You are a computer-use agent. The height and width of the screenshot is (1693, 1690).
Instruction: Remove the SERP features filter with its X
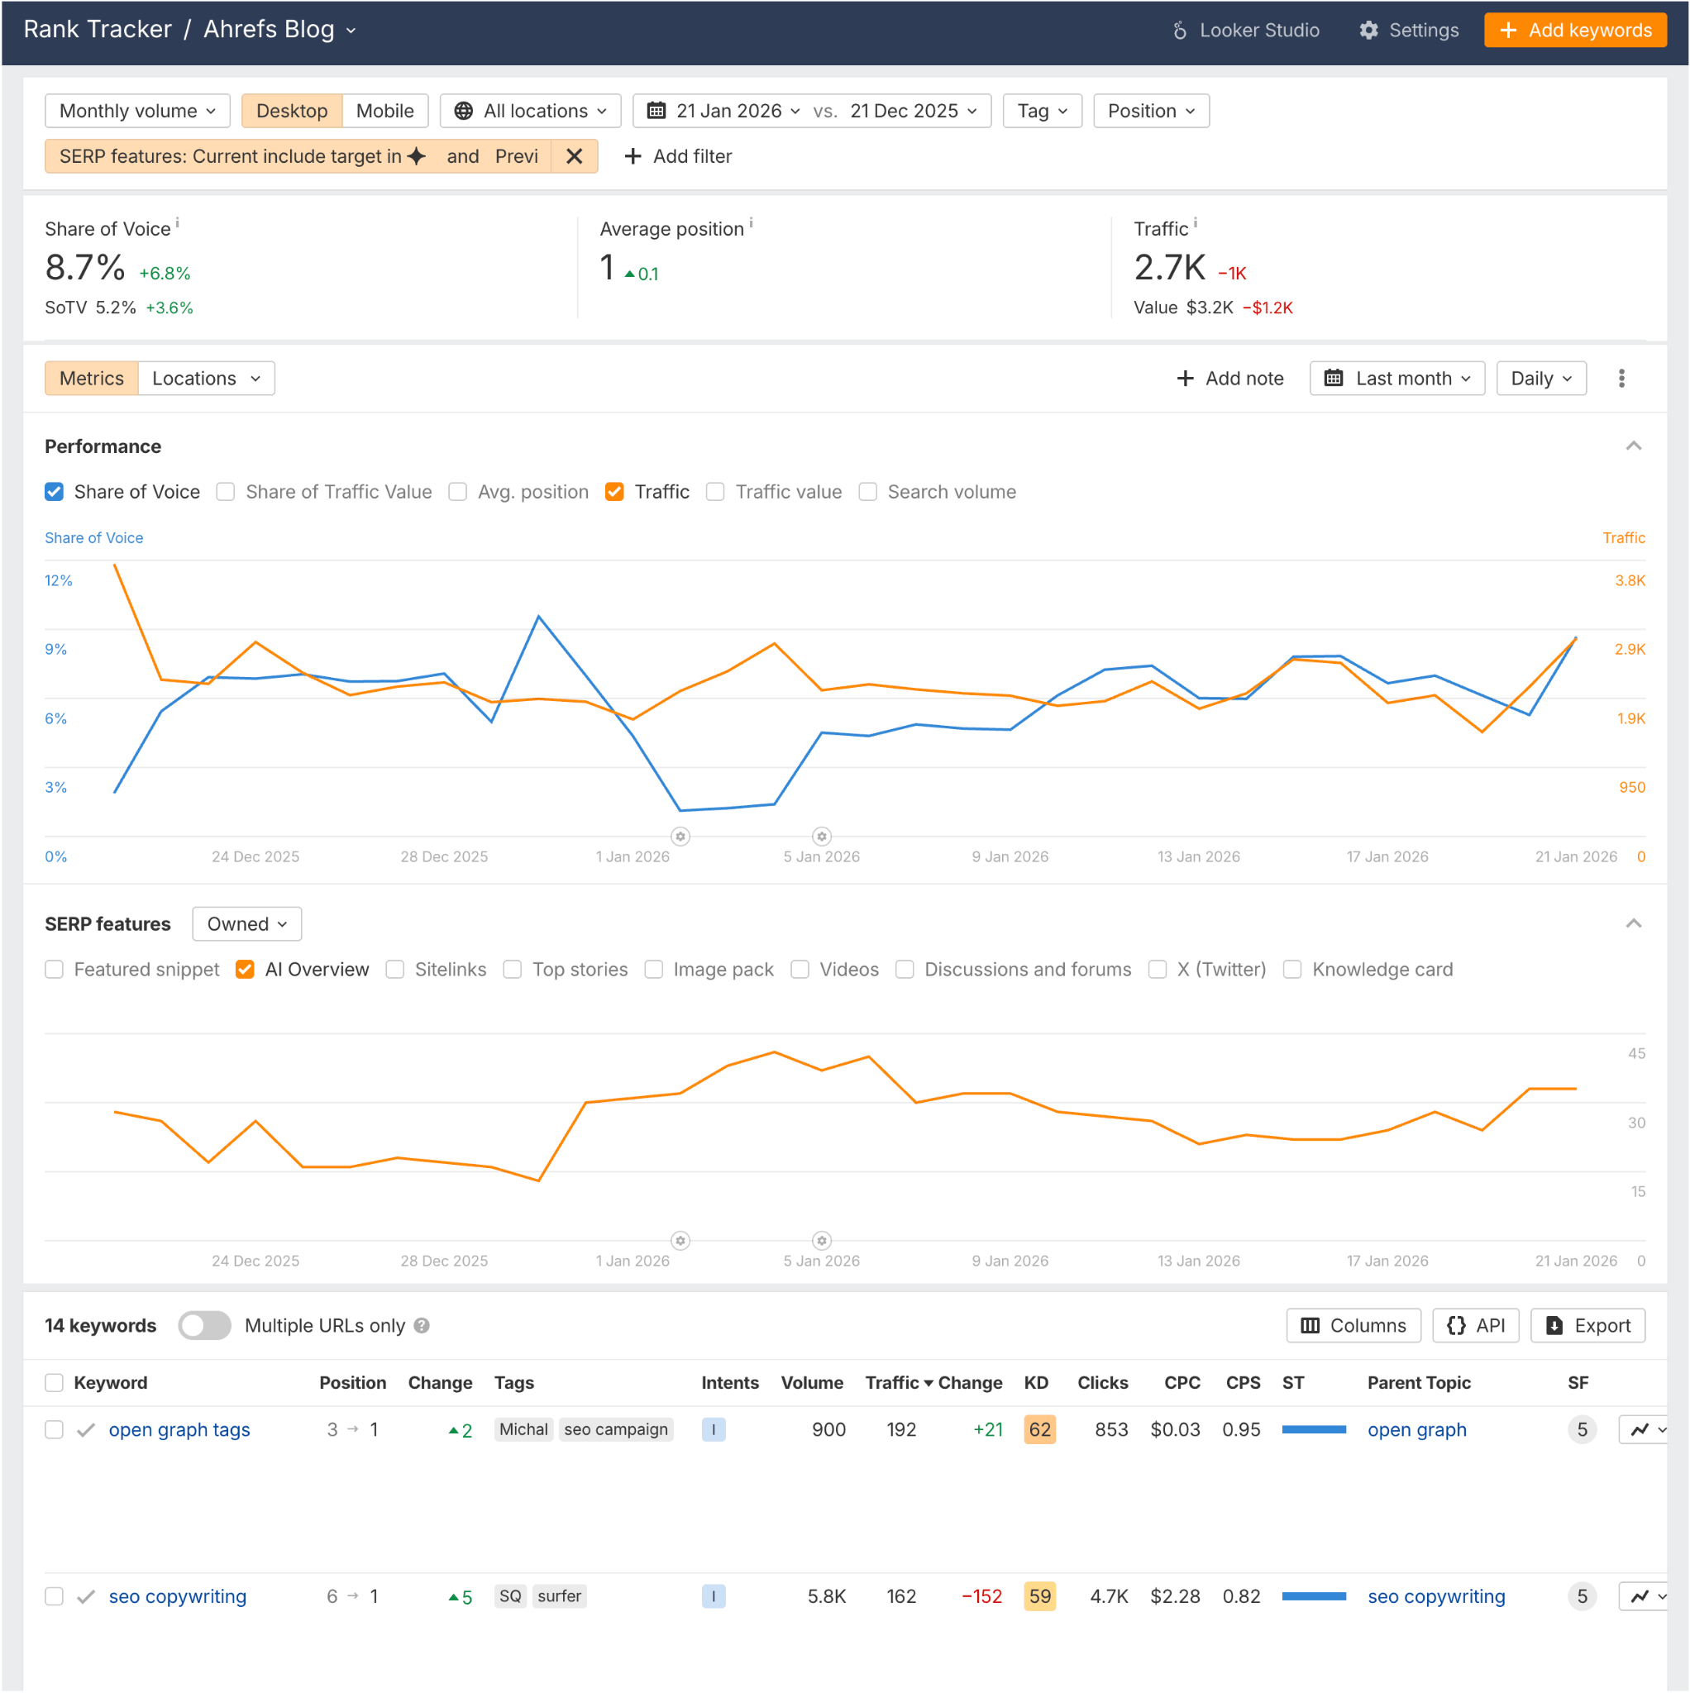575,156
